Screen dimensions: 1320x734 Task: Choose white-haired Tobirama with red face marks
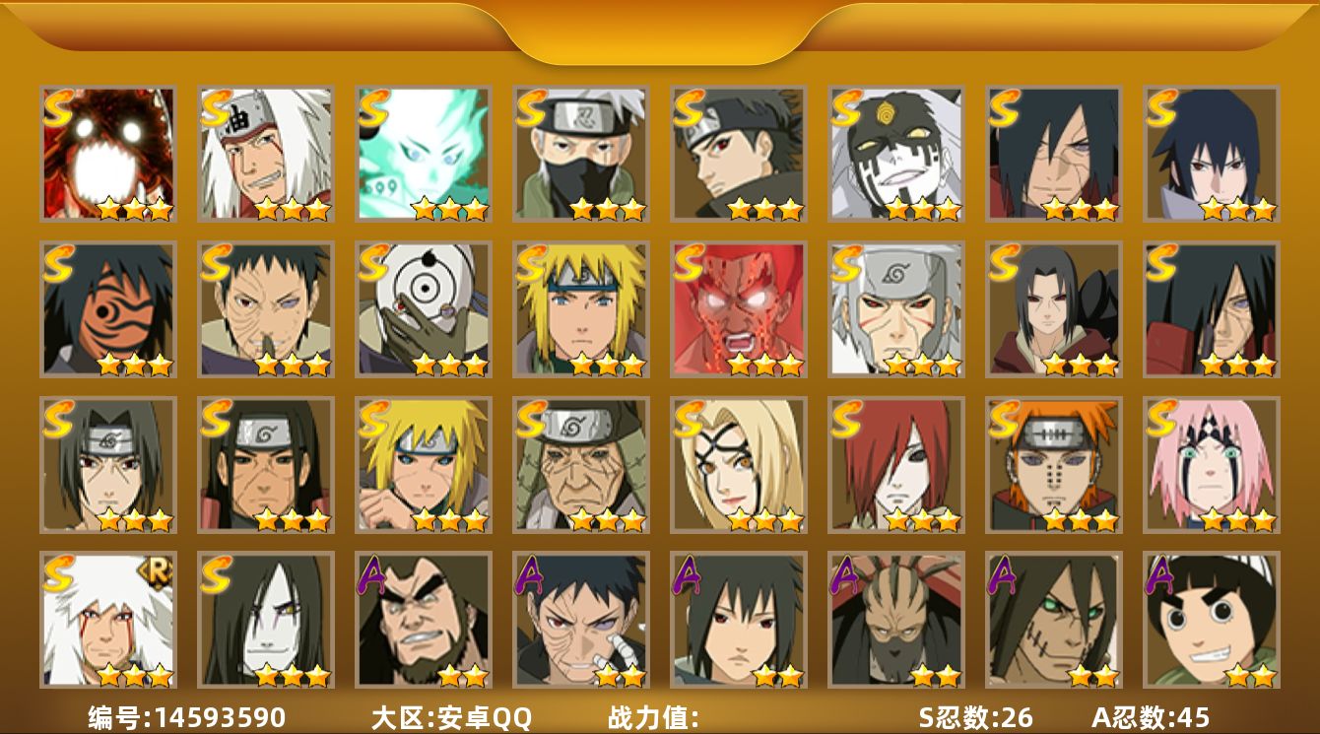point(895,309)
